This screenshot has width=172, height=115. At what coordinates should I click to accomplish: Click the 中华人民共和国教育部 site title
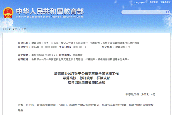coord(50,11)
